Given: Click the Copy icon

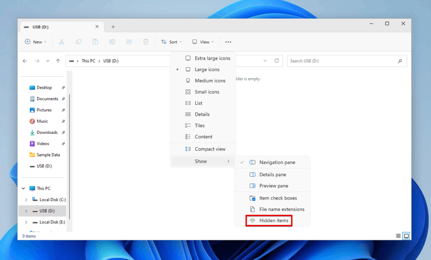Looking at the screenshot, I should point(78,42).
